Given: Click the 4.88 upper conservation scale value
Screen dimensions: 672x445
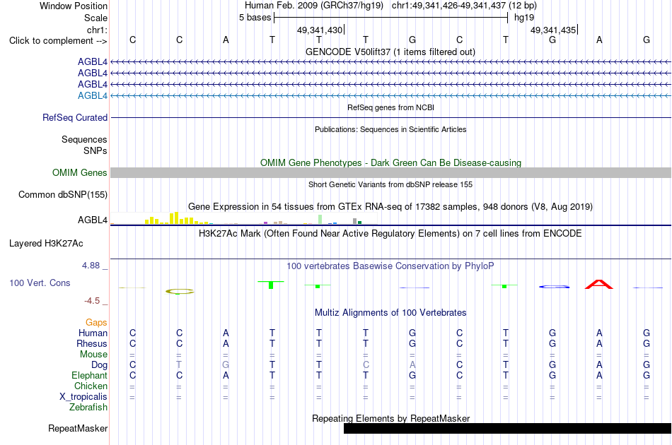Looking at the screenshot, I should [91, 266].
